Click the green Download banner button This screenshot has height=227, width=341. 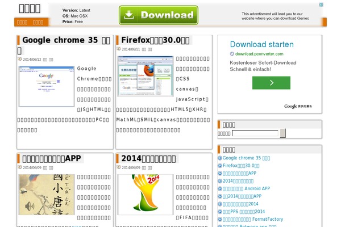(159, 15)
